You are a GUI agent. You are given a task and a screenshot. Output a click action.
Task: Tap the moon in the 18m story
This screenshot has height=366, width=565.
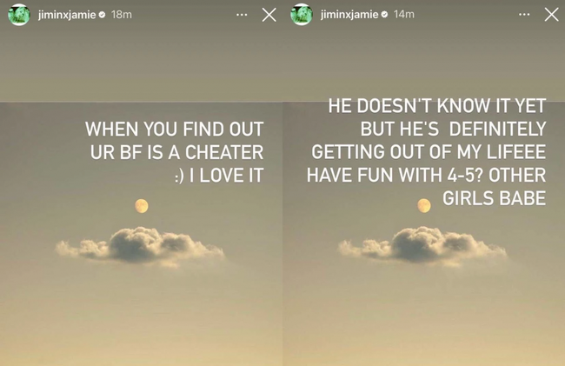tap(142, 206)
